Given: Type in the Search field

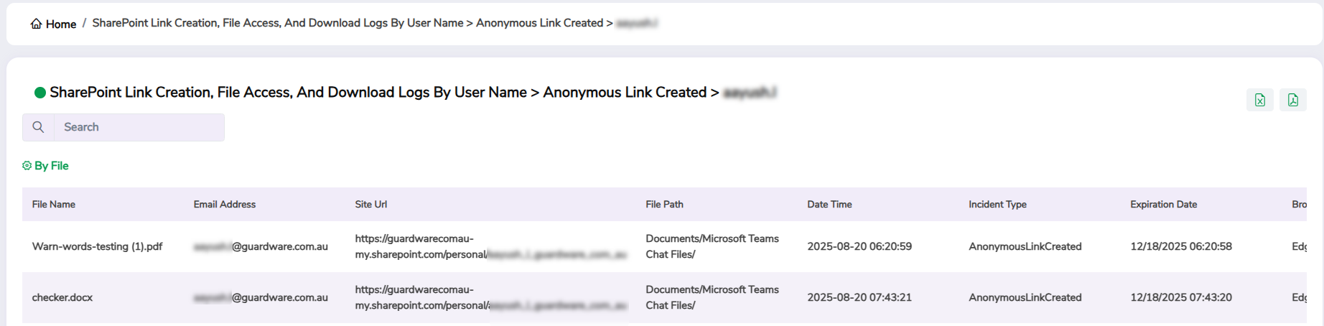Looking at the screenshot, I should 139,127.
